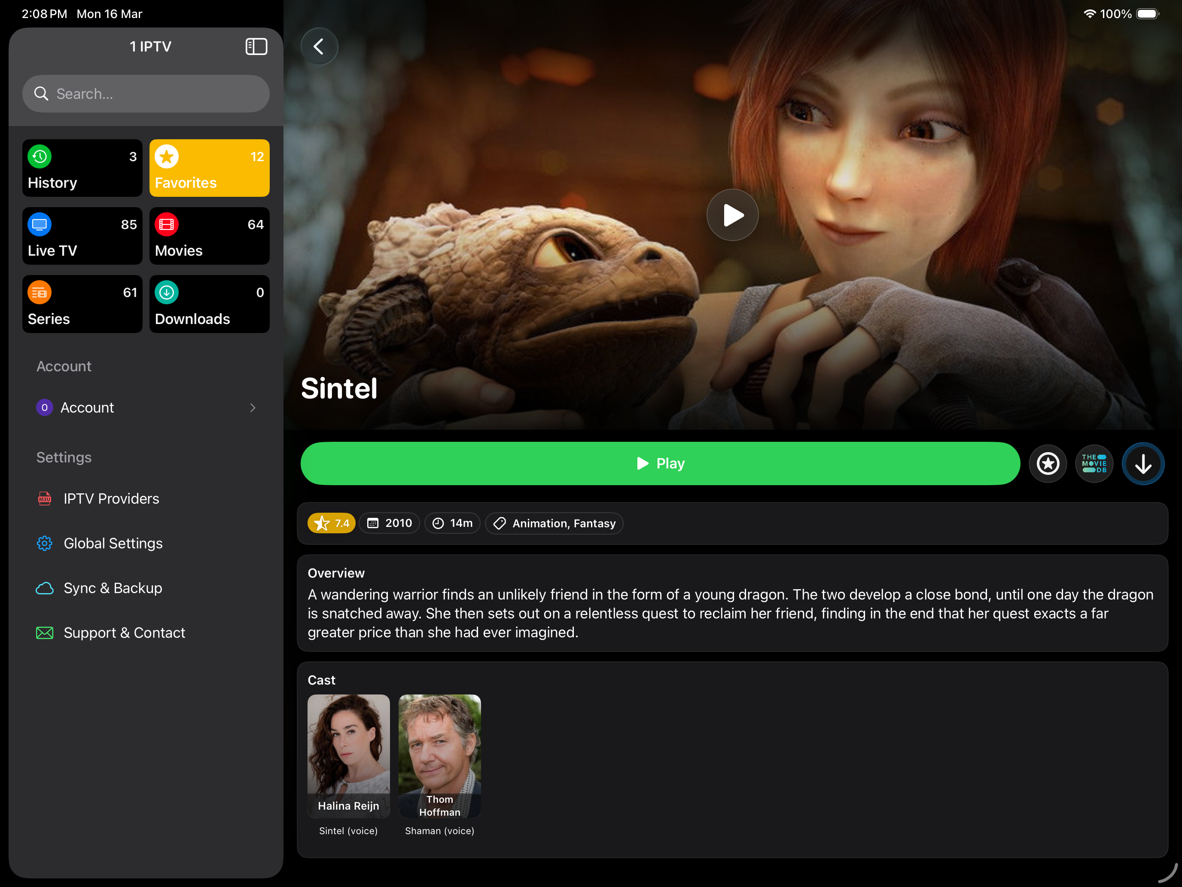The height and width of the screenshot is (887, 1182).
Task: Add Sintel to favorites star button
Action: (x=1048, y=464)
